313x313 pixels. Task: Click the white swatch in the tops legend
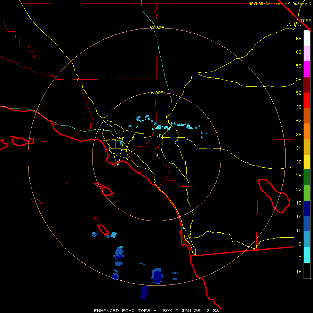[x=307, y=38]
